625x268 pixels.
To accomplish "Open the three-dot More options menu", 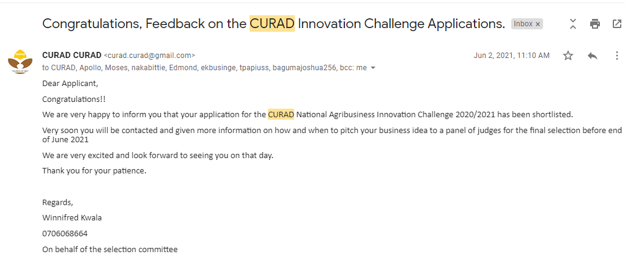I will [616, 56].
